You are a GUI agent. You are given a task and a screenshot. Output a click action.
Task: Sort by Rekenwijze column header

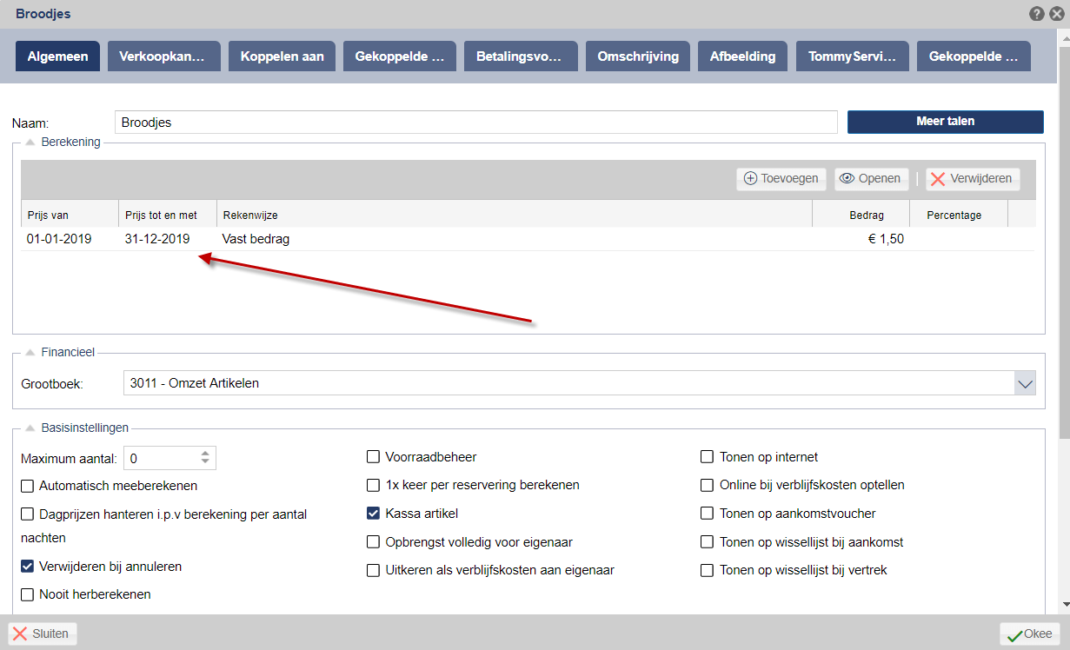pos(515,215)
